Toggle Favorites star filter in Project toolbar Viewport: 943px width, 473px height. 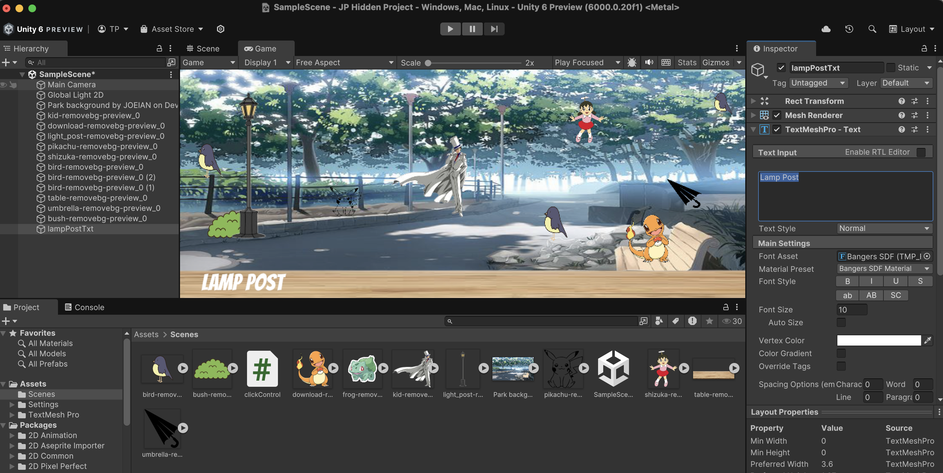709,321
